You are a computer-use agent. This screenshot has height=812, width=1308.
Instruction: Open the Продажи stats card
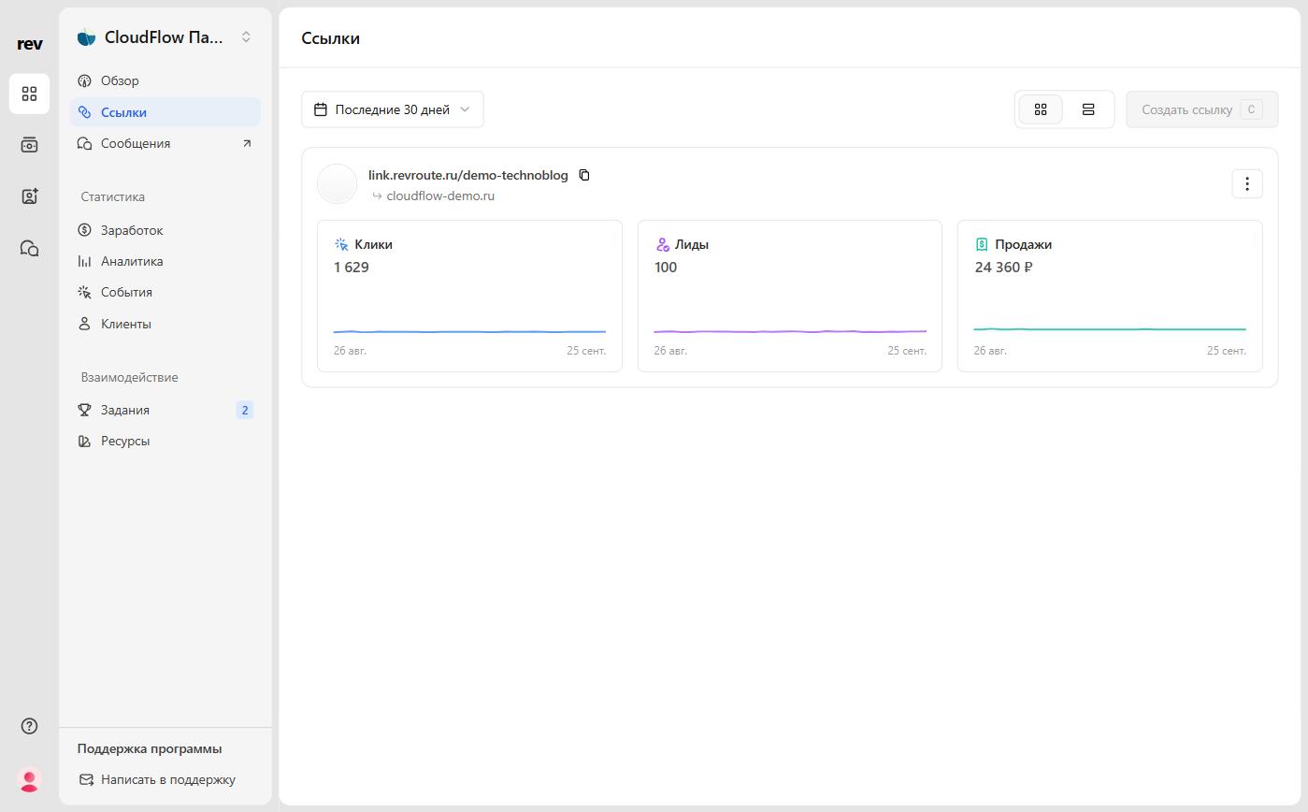point(1110,296)
